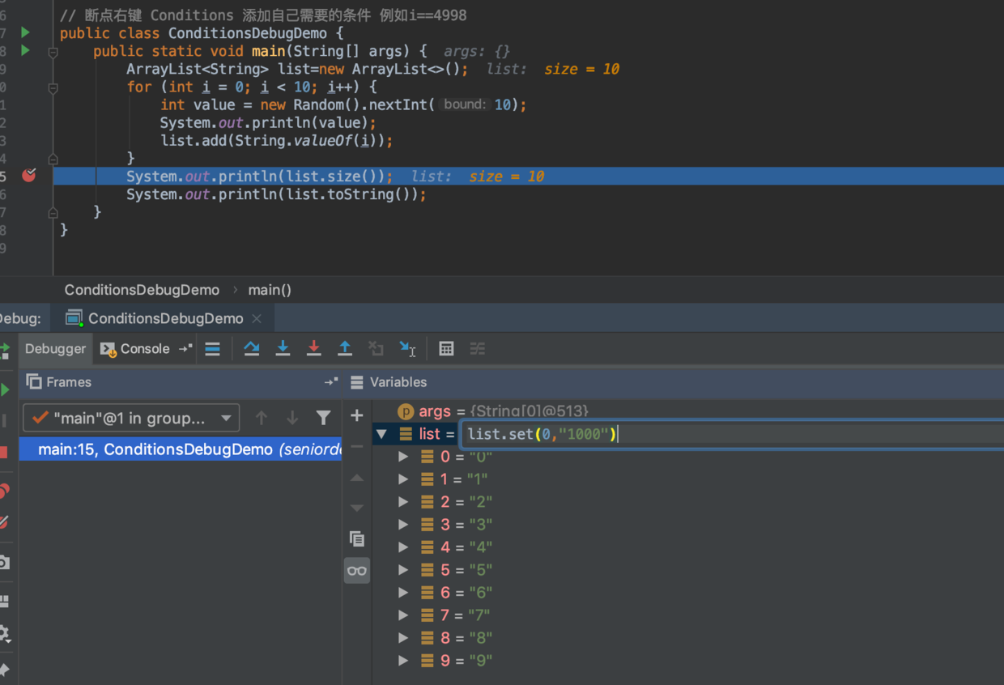This screenshot has width=1004, height=685.
Task: Click the 'bound:' parameter hint in nextInt
Action: point(465,104)
